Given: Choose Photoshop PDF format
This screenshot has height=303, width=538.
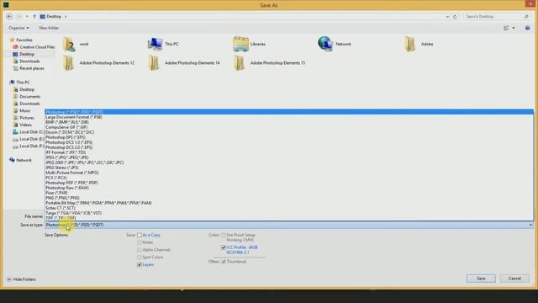Looking at the screenshot, I should 289,183.
